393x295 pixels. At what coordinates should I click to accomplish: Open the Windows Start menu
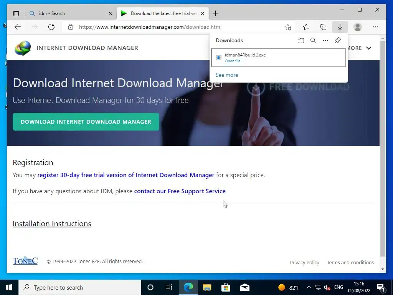[x=9, y=287]
